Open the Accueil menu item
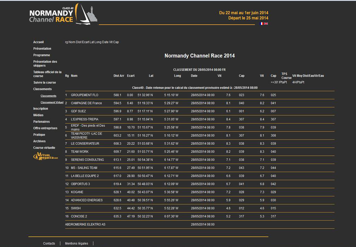 pyautogui.click(x=39, y=42)
